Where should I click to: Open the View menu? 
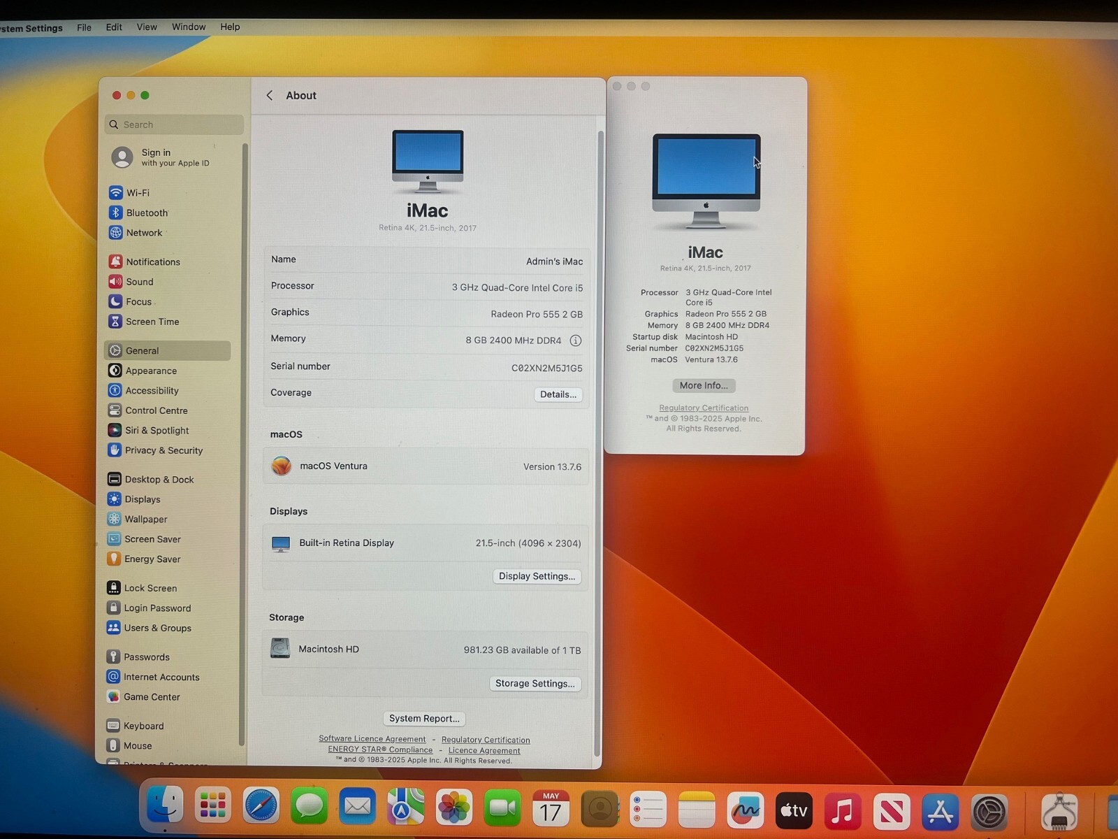click(147, 27)
